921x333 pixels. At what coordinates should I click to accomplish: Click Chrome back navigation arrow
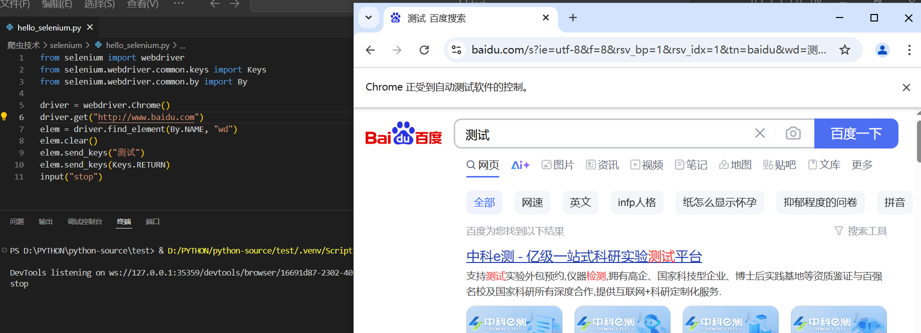point(370,50)
